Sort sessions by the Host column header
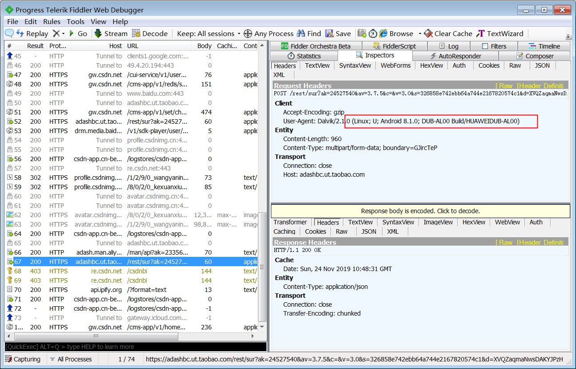Image resolution: width=576 pixels, height=369 pixels. (96, 46)
